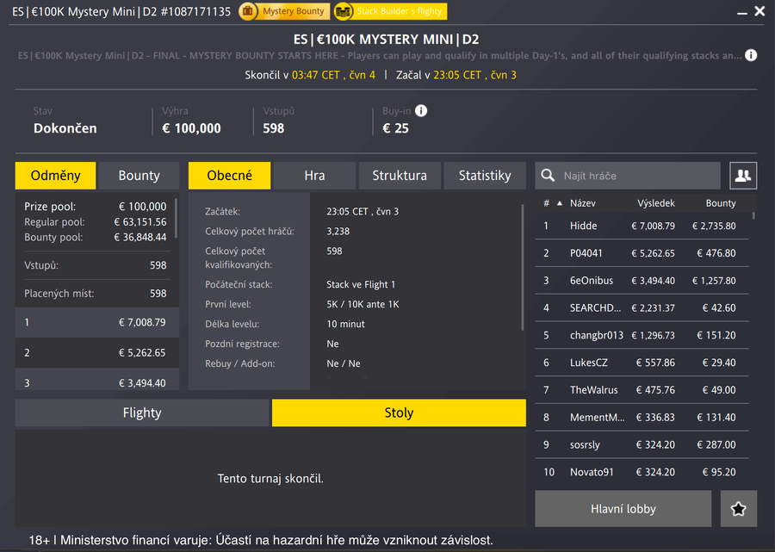
Task: Open tournament description info icon
Action: pos(751,55)
